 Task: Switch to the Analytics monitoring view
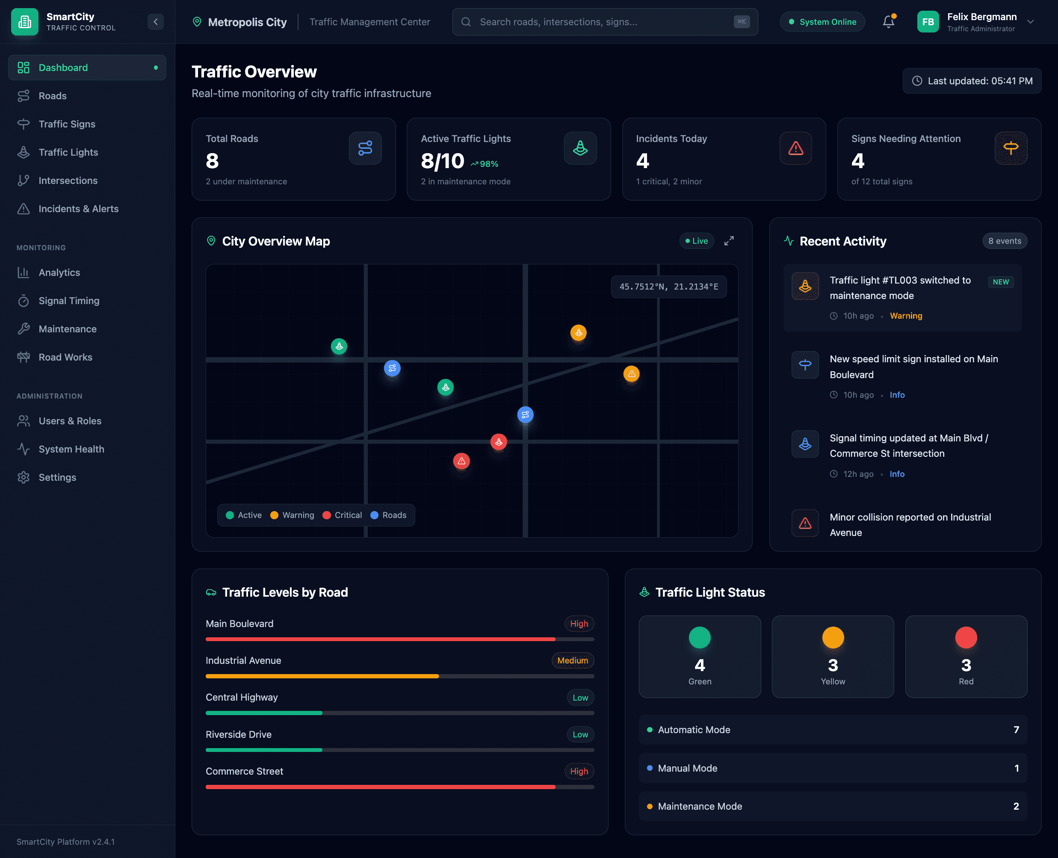click(x=59, y=272)
